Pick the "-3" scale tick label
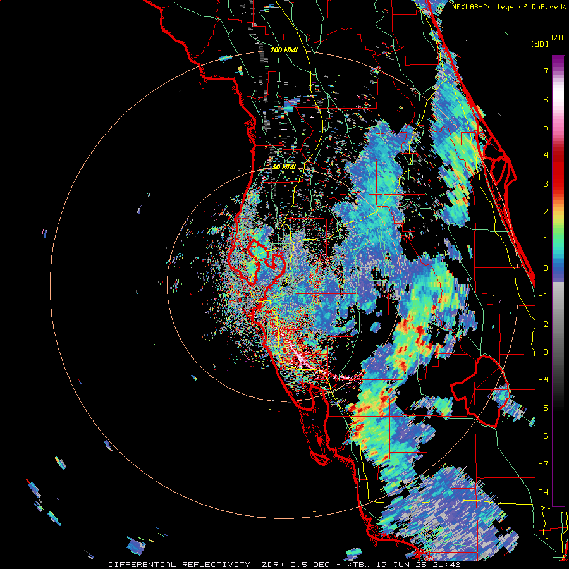This screenshot has height=569, width=569. [x=543, y=352]
